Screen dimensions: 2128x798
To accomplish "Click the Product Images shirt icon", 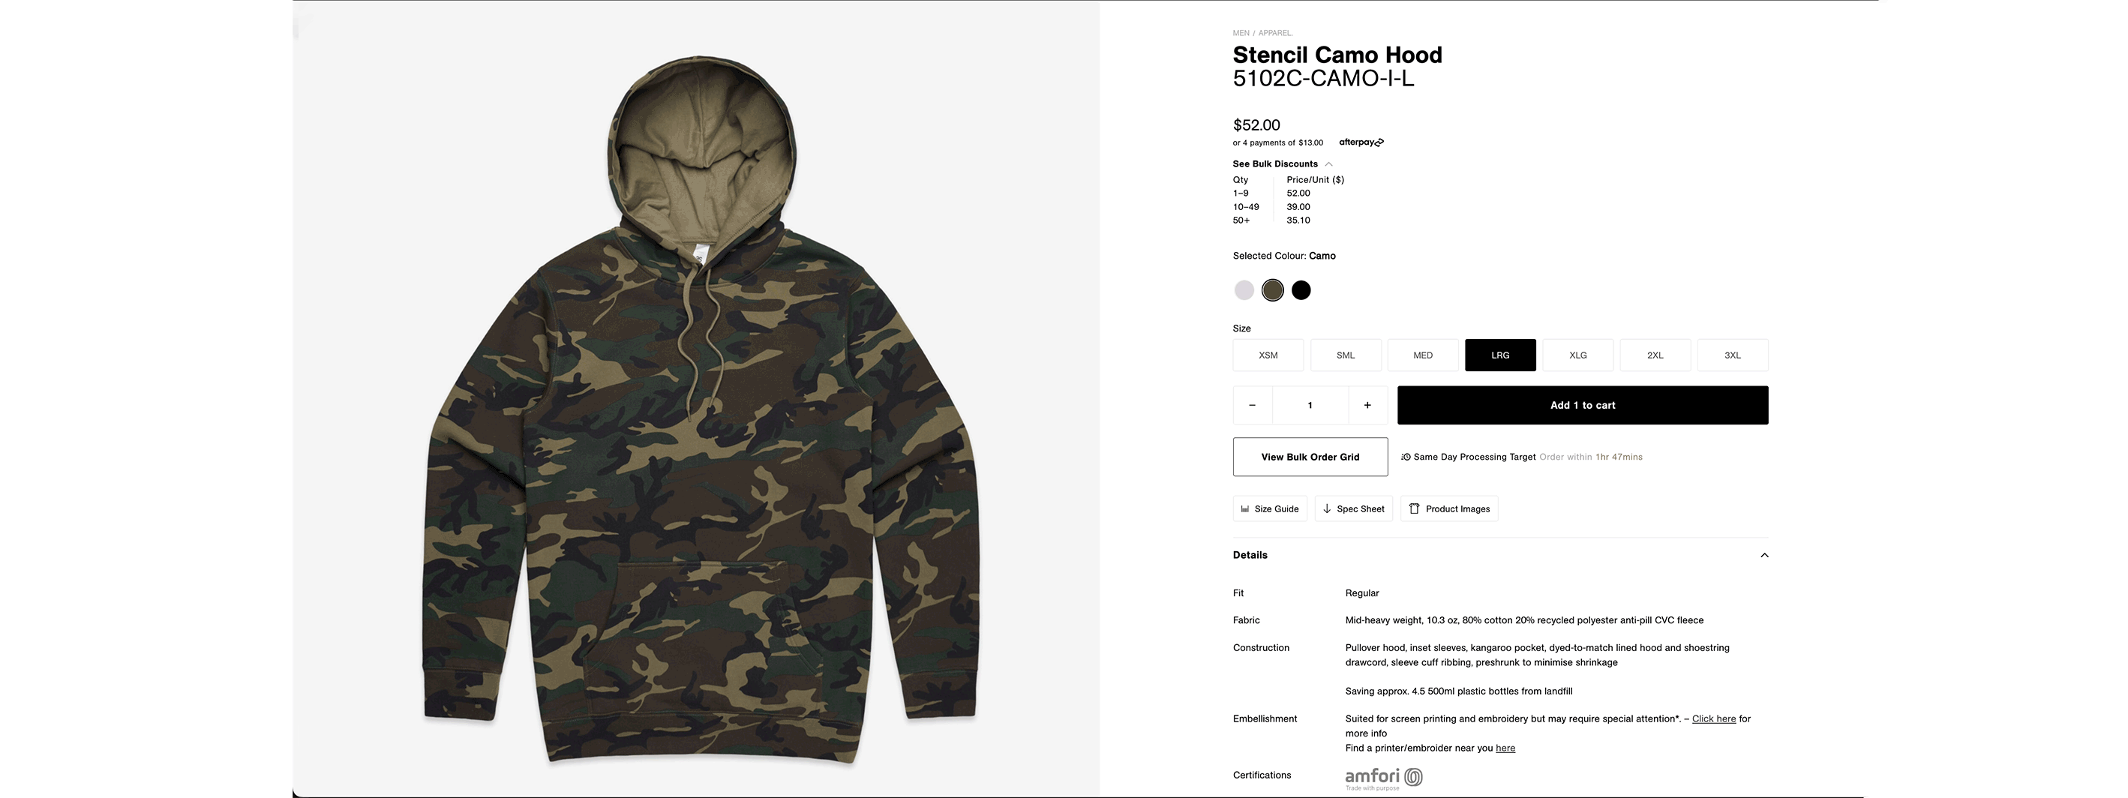I will [x=1414, y=508].
